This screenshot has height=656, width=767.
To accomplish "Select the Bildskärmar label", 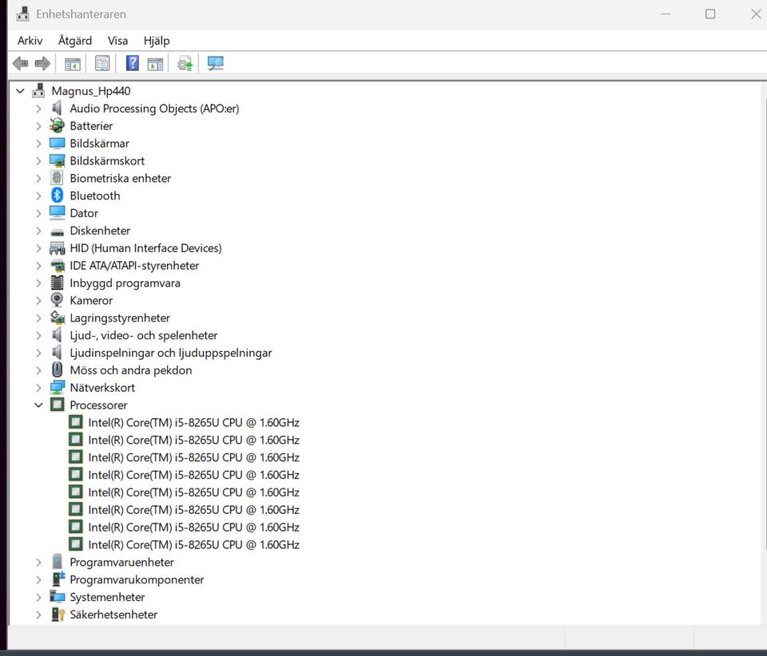I will pos(99,143).
